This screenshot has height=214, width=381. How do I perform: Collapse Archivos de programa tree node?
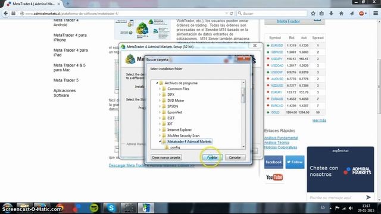[157, 83]
